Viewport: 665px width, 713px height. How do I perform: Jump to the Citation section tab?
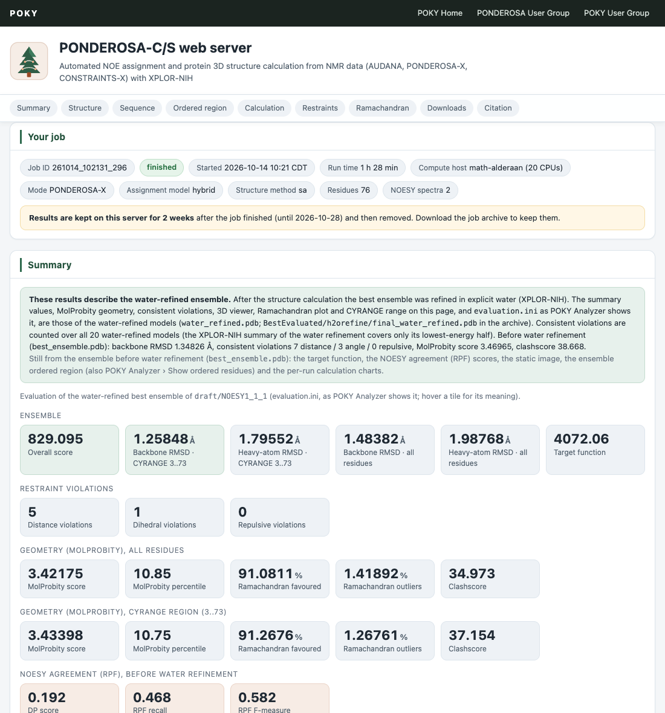(x=498, y=108)
